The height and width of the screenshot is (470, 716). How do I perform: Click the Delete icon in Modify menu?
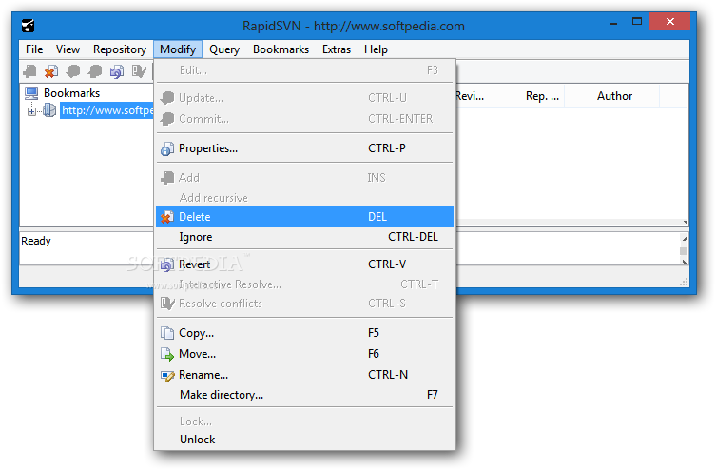click(167, 217)
